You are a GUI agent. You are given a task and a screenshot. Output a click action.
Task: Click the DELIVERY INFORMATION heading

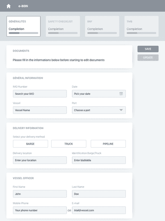[28, 128]
